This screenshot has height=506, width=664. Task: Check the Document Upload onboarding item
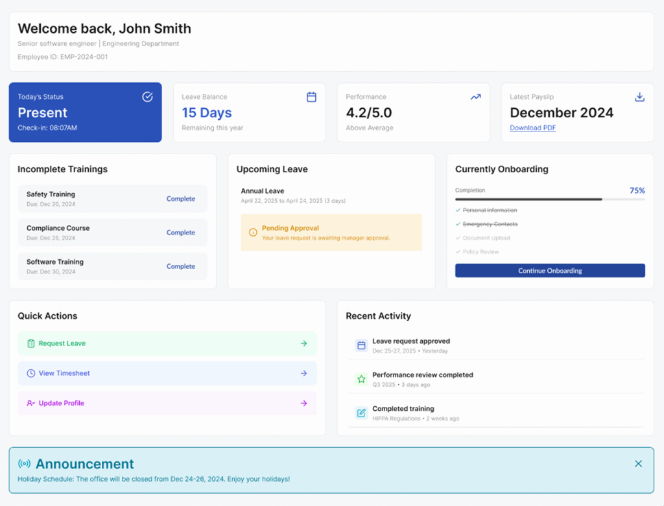point(458,238)
